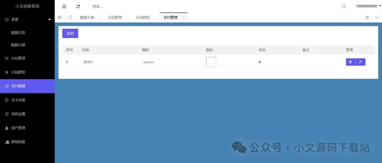Click the 易支付 name tag
The image size is (382, 163).
click(88, 62)
